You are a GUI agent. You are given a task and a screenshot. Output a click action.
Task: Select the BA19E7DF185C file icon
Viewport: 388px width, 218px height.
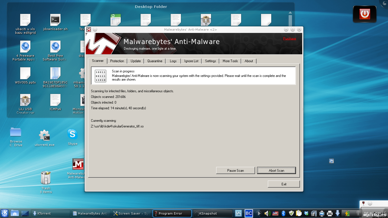(55, 77)
